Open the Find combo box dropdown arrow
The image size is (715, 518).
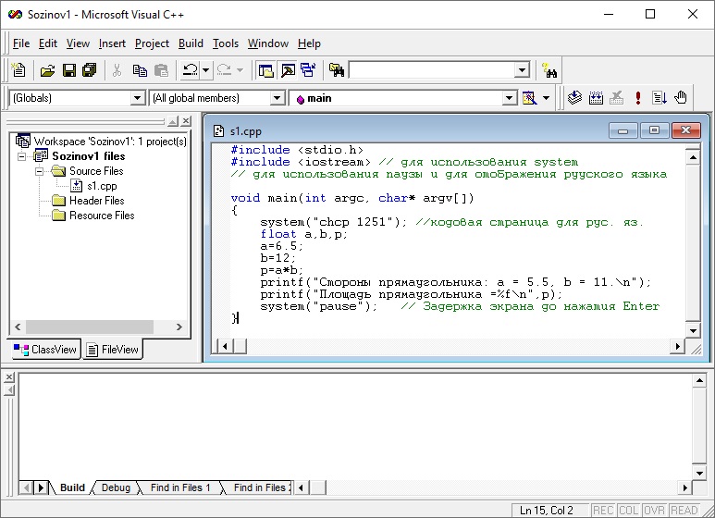click(522, 70)
